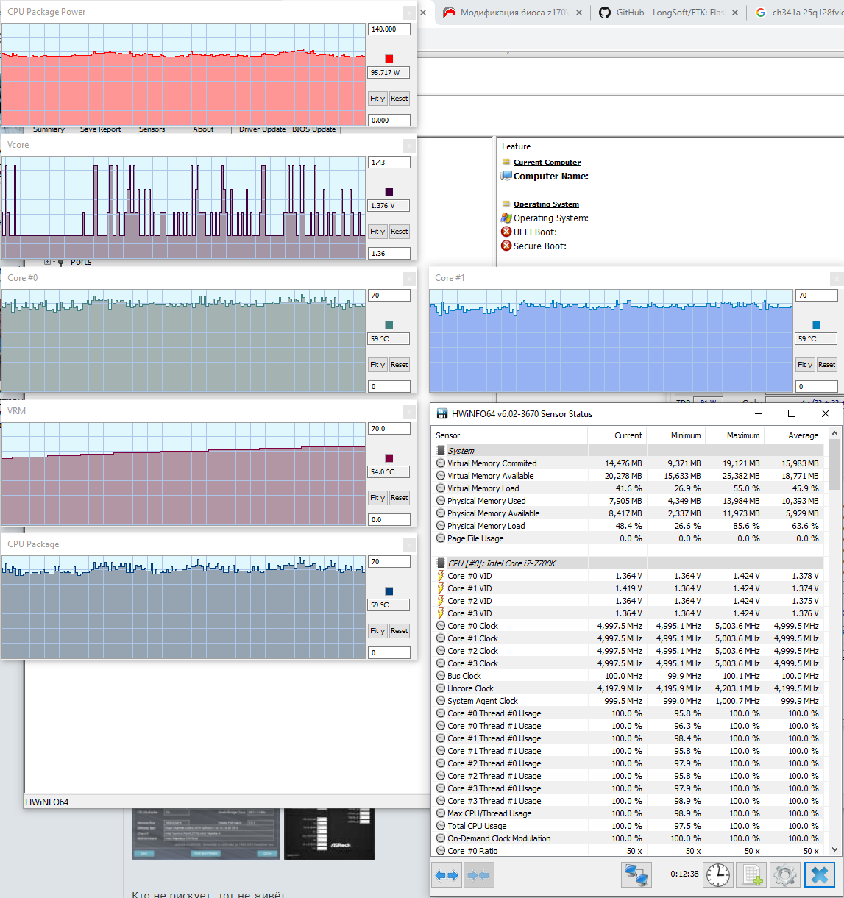Open the blue BIOS screenshot thumbnail on the forum page
The image size is (844, 898).
click(205, 834)
